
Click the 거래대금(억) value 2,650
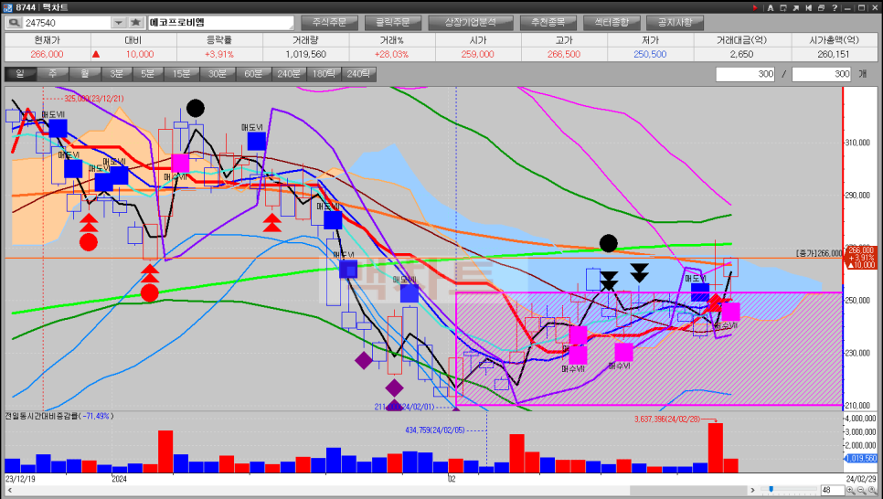(x=741, y=54)
